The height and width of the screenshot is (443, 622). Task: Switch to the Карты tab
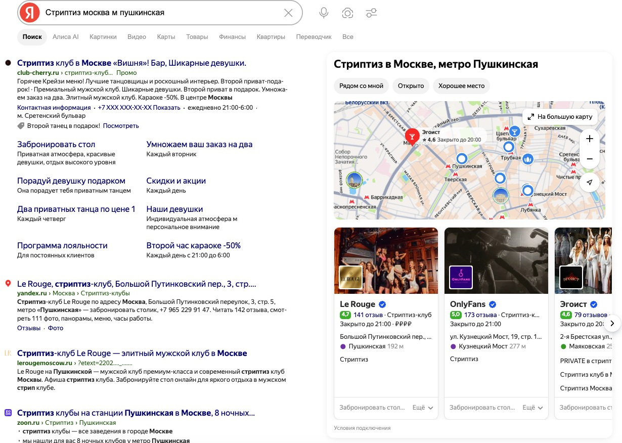(166, 37)
